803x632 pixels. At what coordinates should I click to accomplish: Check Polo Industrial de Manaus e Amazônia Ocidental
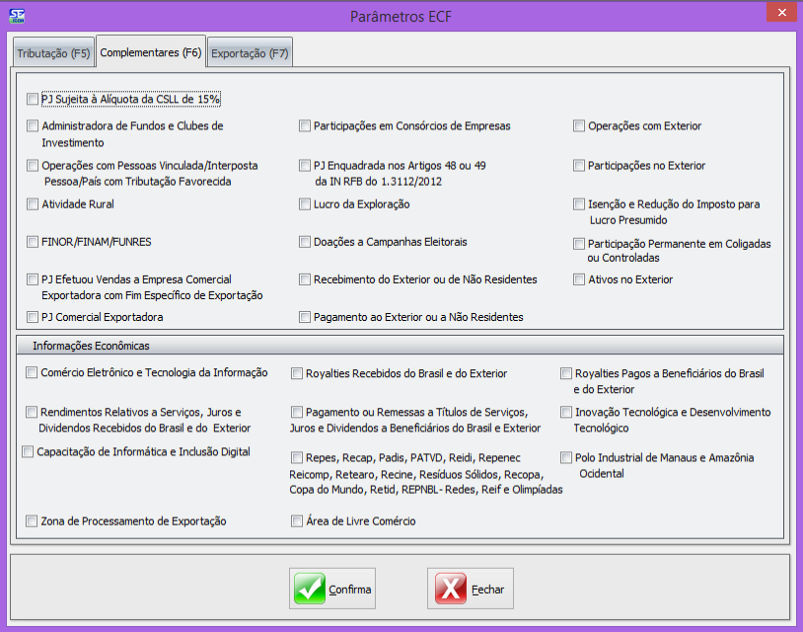(x=566, y=458)
